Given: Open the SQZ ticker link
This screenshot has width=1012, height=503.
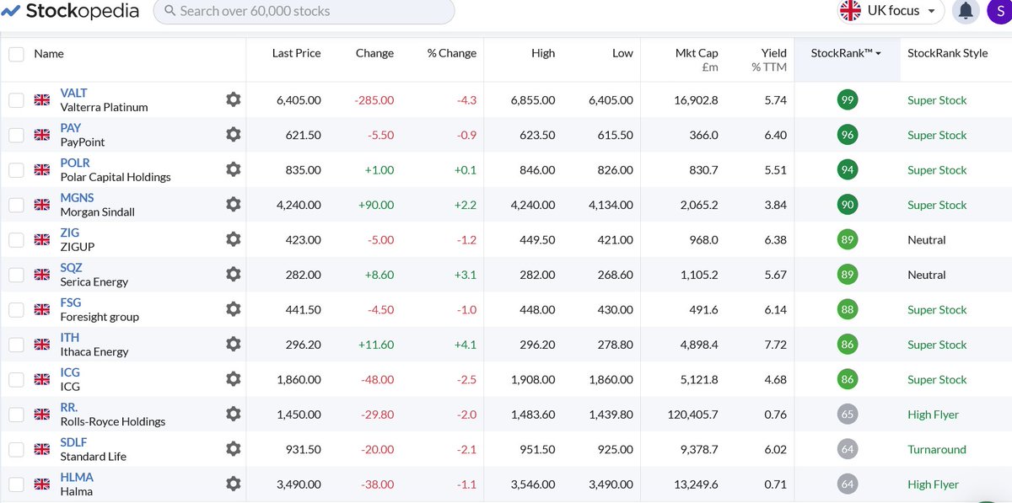Looking at the screenshot, I should point(71,268).
